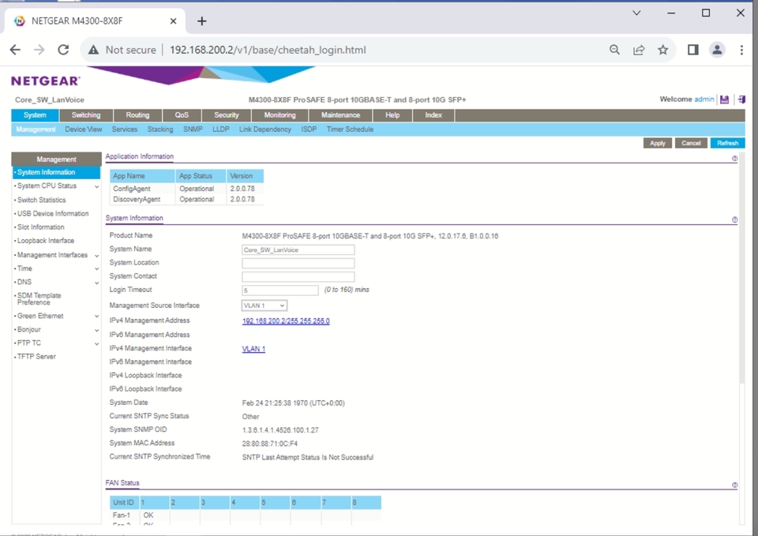Open a new browser tab

point(202,21)
